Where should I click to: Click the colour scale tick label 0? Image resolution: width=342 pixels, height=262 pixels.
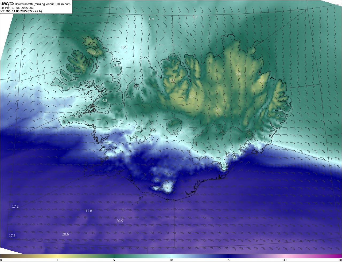point(1,260)
